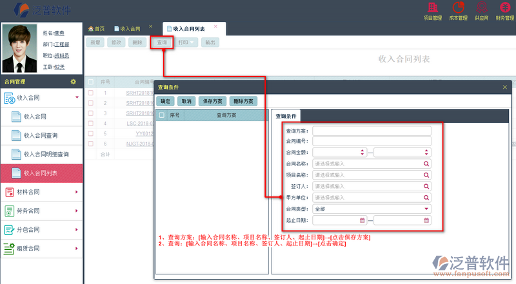516x284 pixels.
Task: Switch to the 首页 tab
Action: (95, 29)
